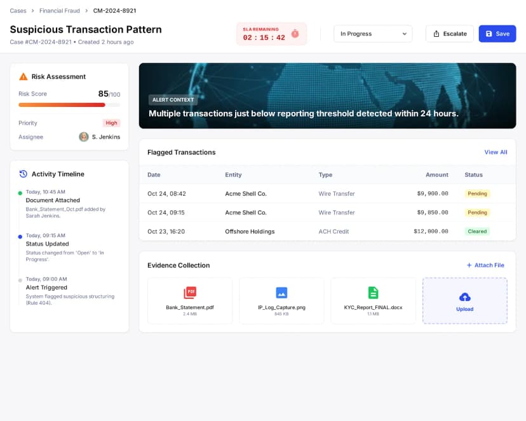Select the Offshore Holdings transaction row
This screenshot has height=421, width=526.
[x=327, y=231]
